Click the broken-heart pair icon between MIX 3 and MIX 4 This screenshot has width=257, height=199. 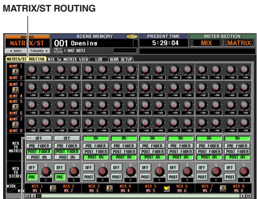pos(109,188)
